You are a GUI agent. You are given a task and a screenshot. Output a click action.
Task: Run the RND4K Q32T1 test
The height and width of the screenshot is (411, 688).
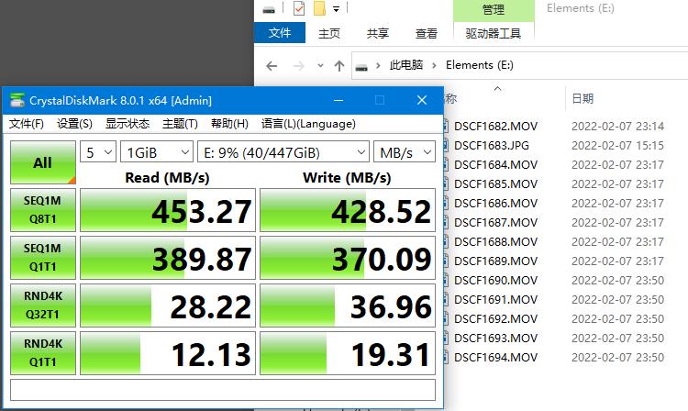[43, 305]
